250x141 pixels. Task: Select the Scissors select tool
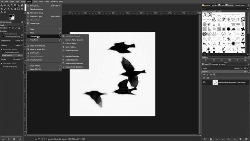pos(8,5)
